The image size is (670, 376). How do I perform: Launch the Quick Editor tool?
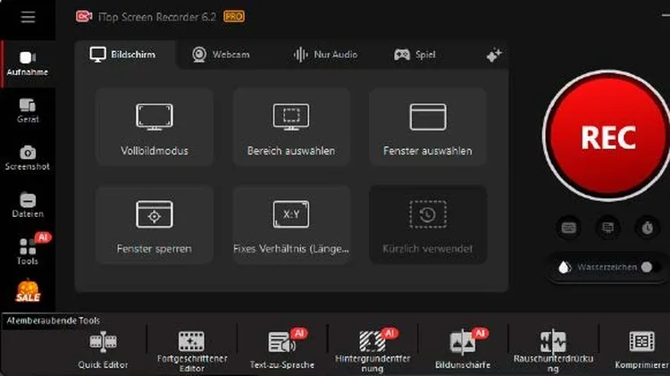coord(103,349)
